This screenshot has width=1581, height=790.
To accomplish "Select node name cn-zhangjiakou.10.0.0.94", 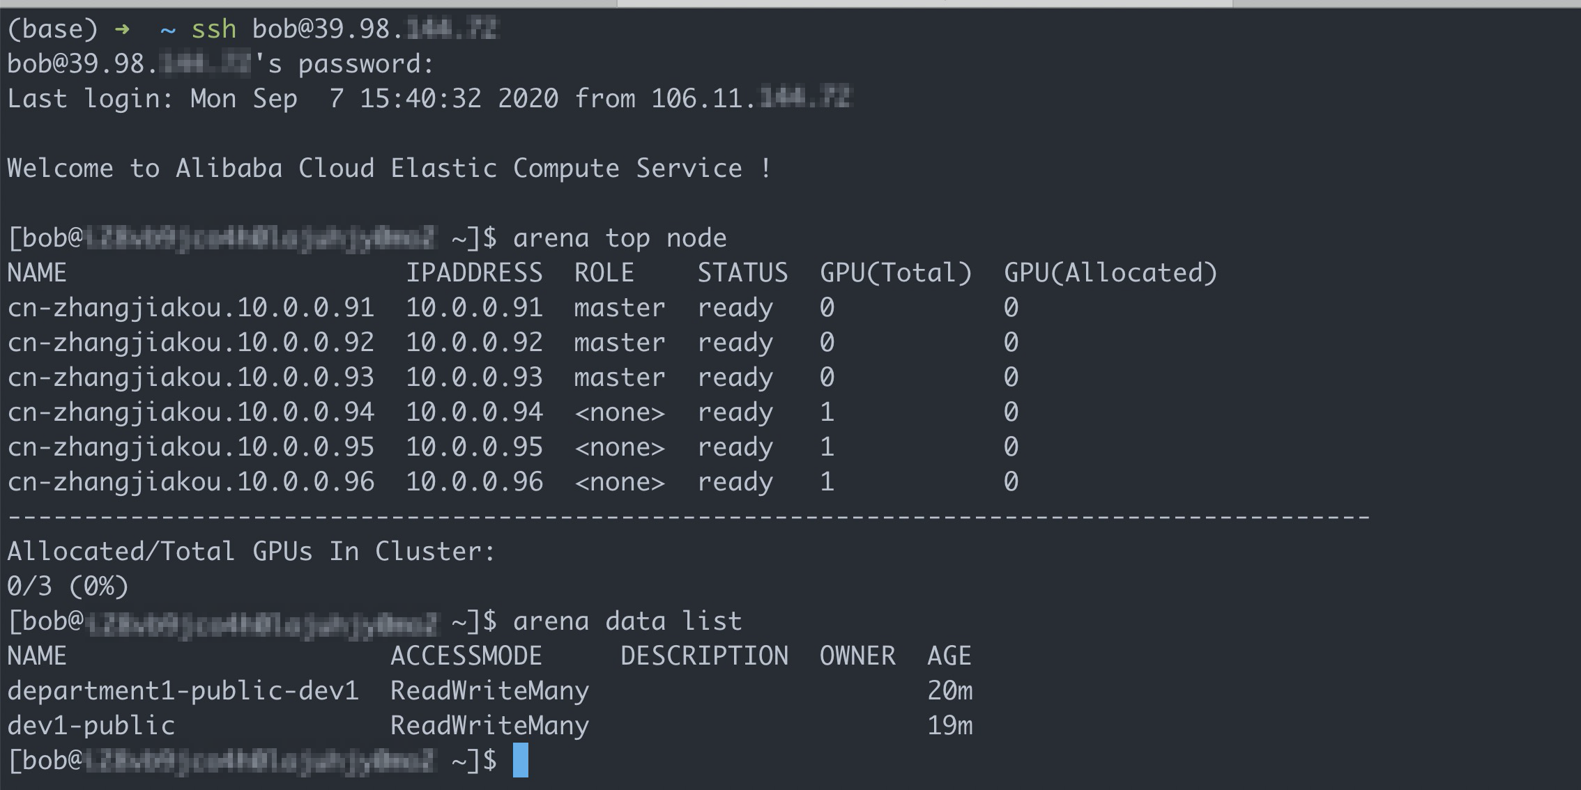I will click(190, 412).
